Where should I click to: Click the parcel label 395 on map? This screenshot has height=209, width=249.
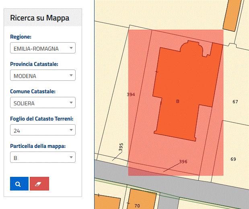point(121,147)
